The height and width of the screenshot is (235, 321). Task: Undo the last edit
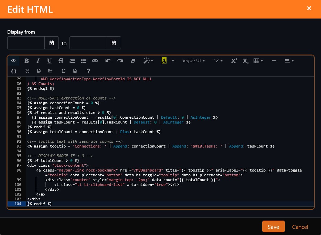tap(108, 61)
